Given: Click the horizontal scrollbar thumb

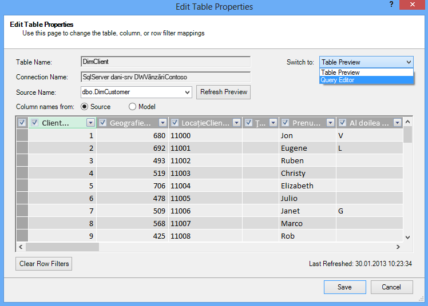Looking at the screenshot, I should click(62, 247).
